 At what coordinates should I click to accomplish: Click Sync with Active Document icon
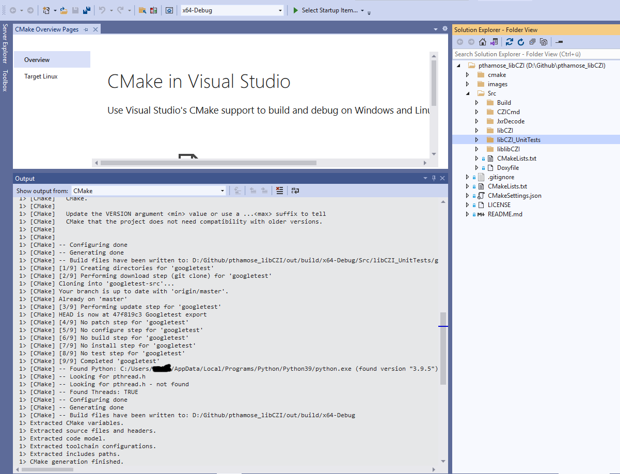click(510, 42)
